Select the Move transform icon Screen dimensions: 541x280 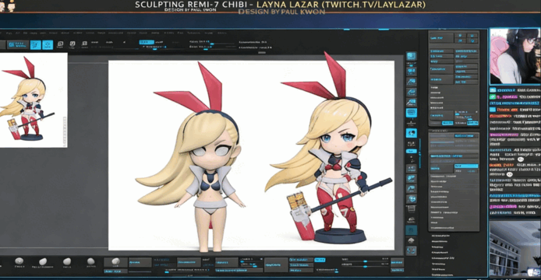coord(60,44)
